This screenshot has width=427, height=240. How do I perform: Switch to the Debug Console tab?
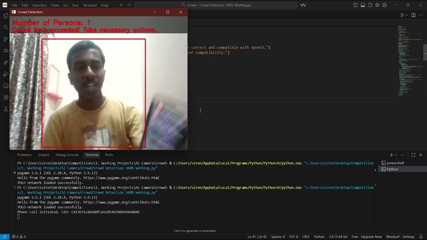click(x=67, y=155)
